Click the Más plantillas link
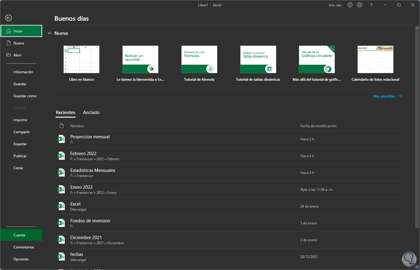This screenshot has width=420, height=270. [384, 96]
